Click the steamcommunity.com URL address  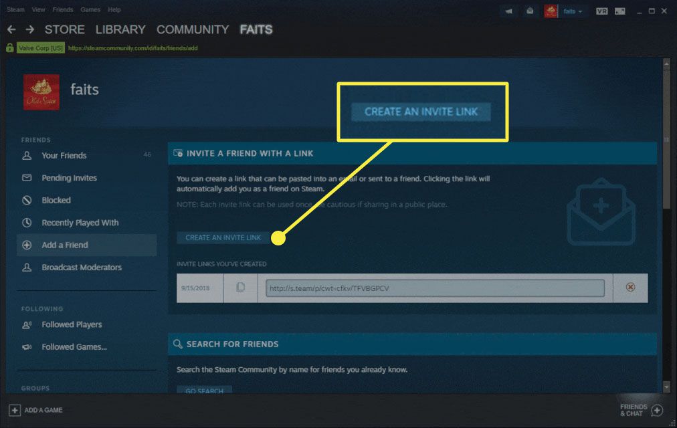coord(133,48)
